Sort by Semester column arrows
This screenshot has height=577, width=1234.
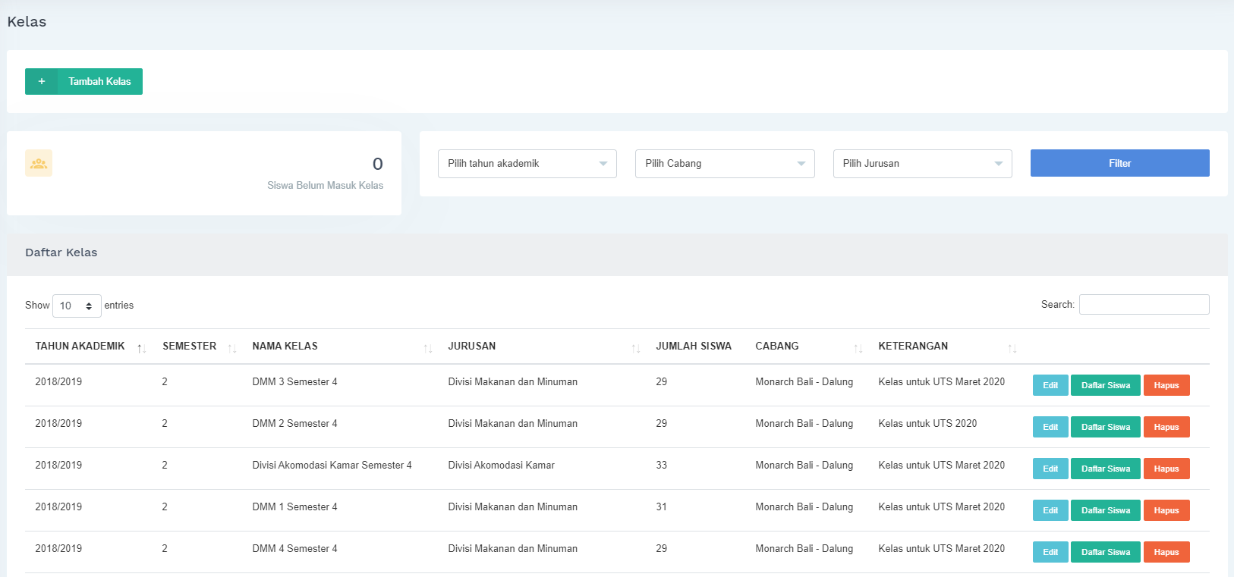tap(232, 348)
